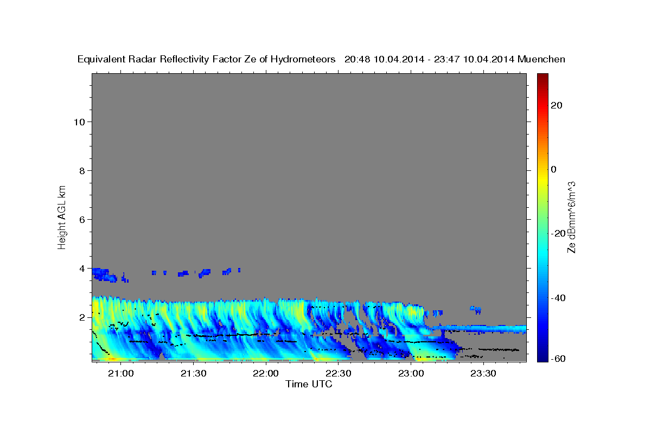The width and height of the screenshot is (651, 434).
Task: Click the time tick label '21:00'
Action: [121, 374]
